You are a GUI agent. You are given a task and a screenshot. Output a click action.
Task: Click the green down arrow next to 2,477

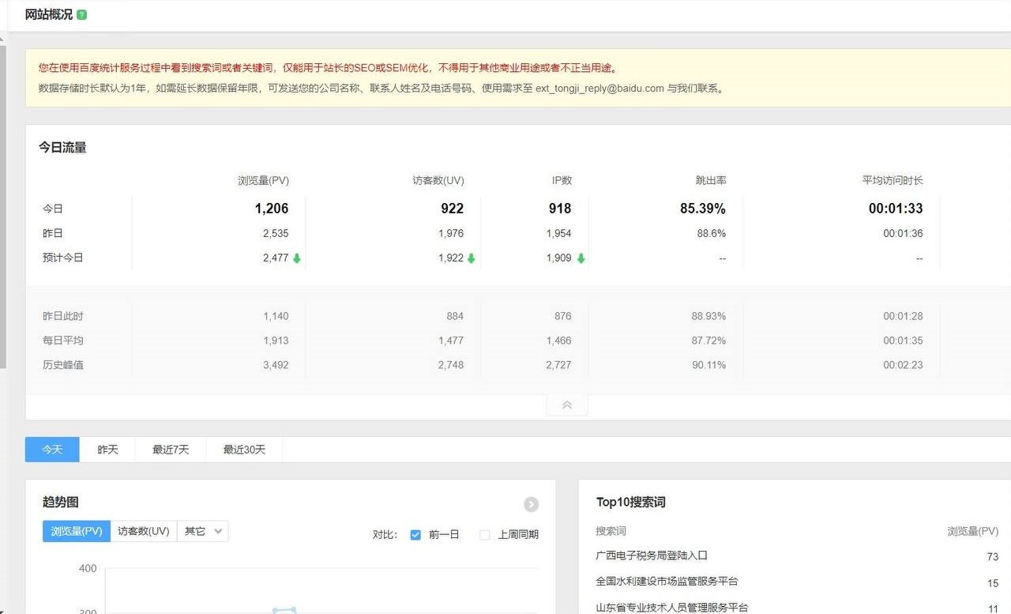[x=297, y=258]
